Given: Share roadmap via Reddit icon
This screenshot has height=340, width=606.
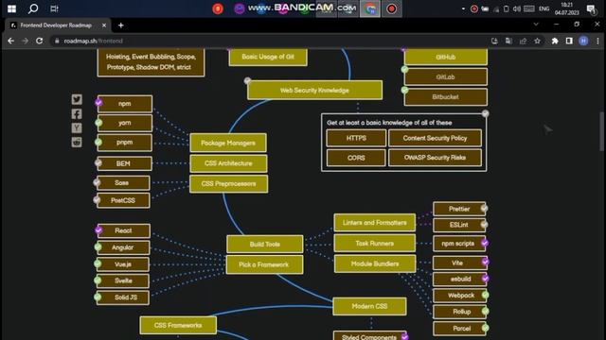Looking at the screenshot, I should point(77,142).
